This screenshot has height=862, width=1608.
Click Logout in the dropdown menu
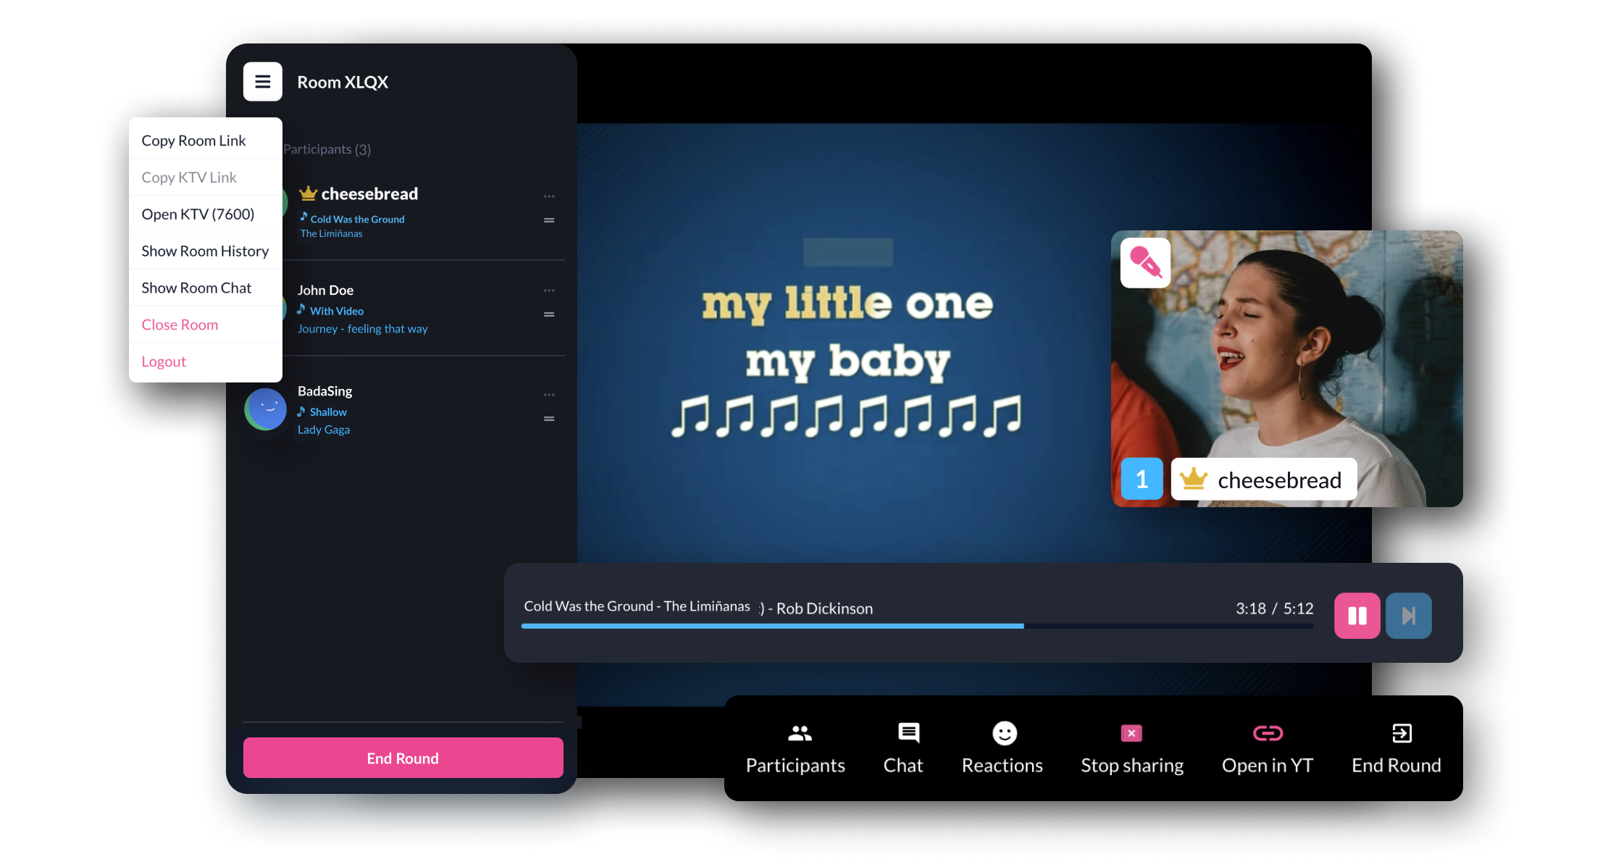click(x=205, y=362)
